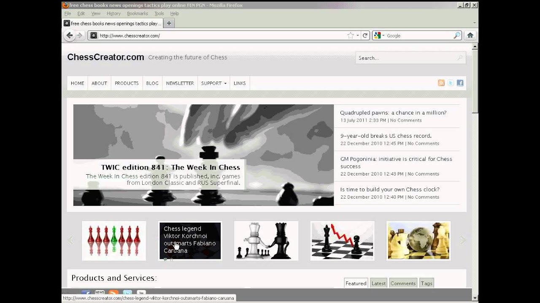Click the red falling chart chess thumbnail
The height and width of the screenshot is (303, 540).
coord(342,241)
